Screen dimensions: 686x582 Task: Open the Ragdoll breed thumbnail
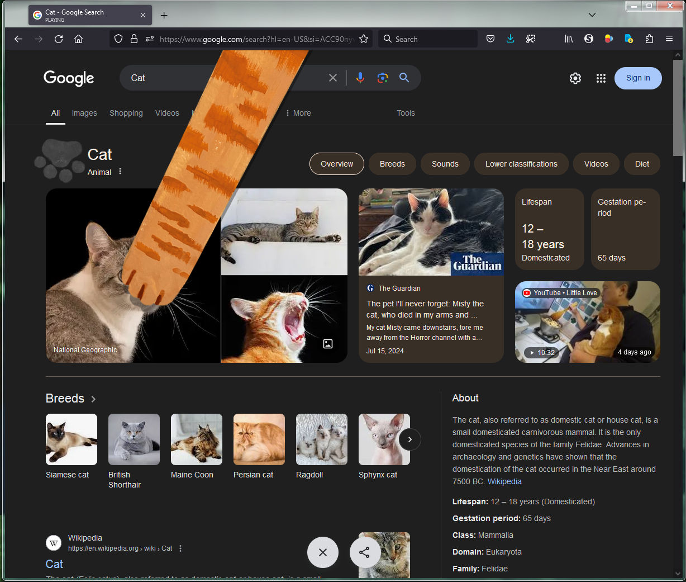pos(322,439)
